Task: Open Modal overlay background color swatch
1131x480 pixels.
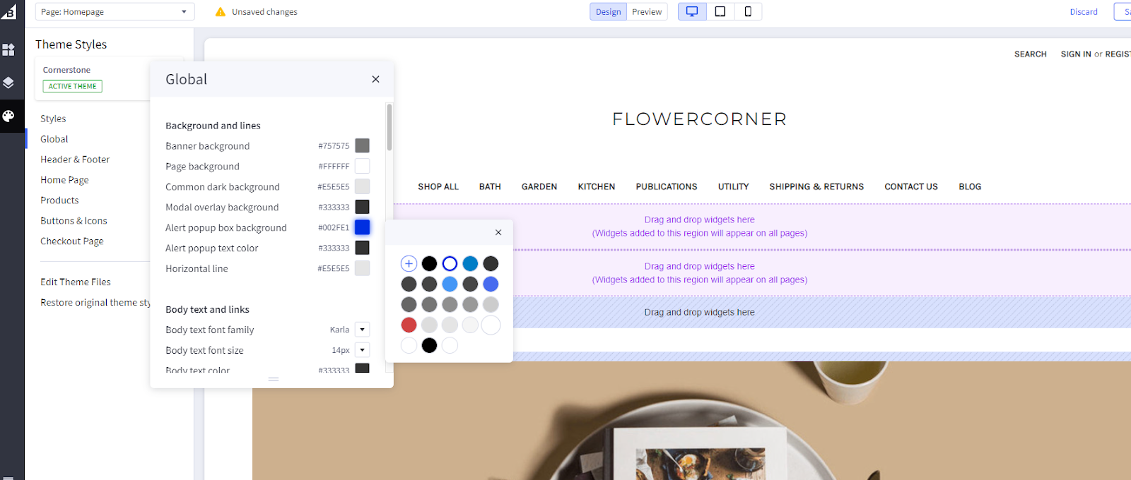Action: pos(362,207)
